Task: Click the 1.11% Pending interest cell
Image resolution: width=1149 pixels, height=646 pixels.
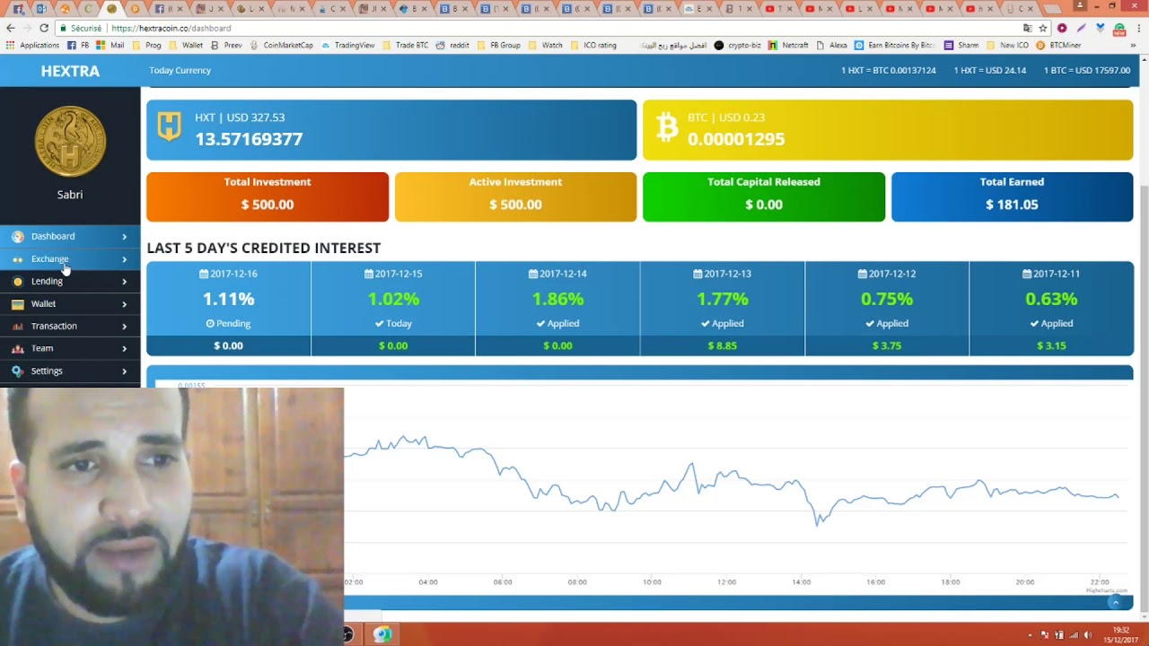Action: (x=229, y=309)
